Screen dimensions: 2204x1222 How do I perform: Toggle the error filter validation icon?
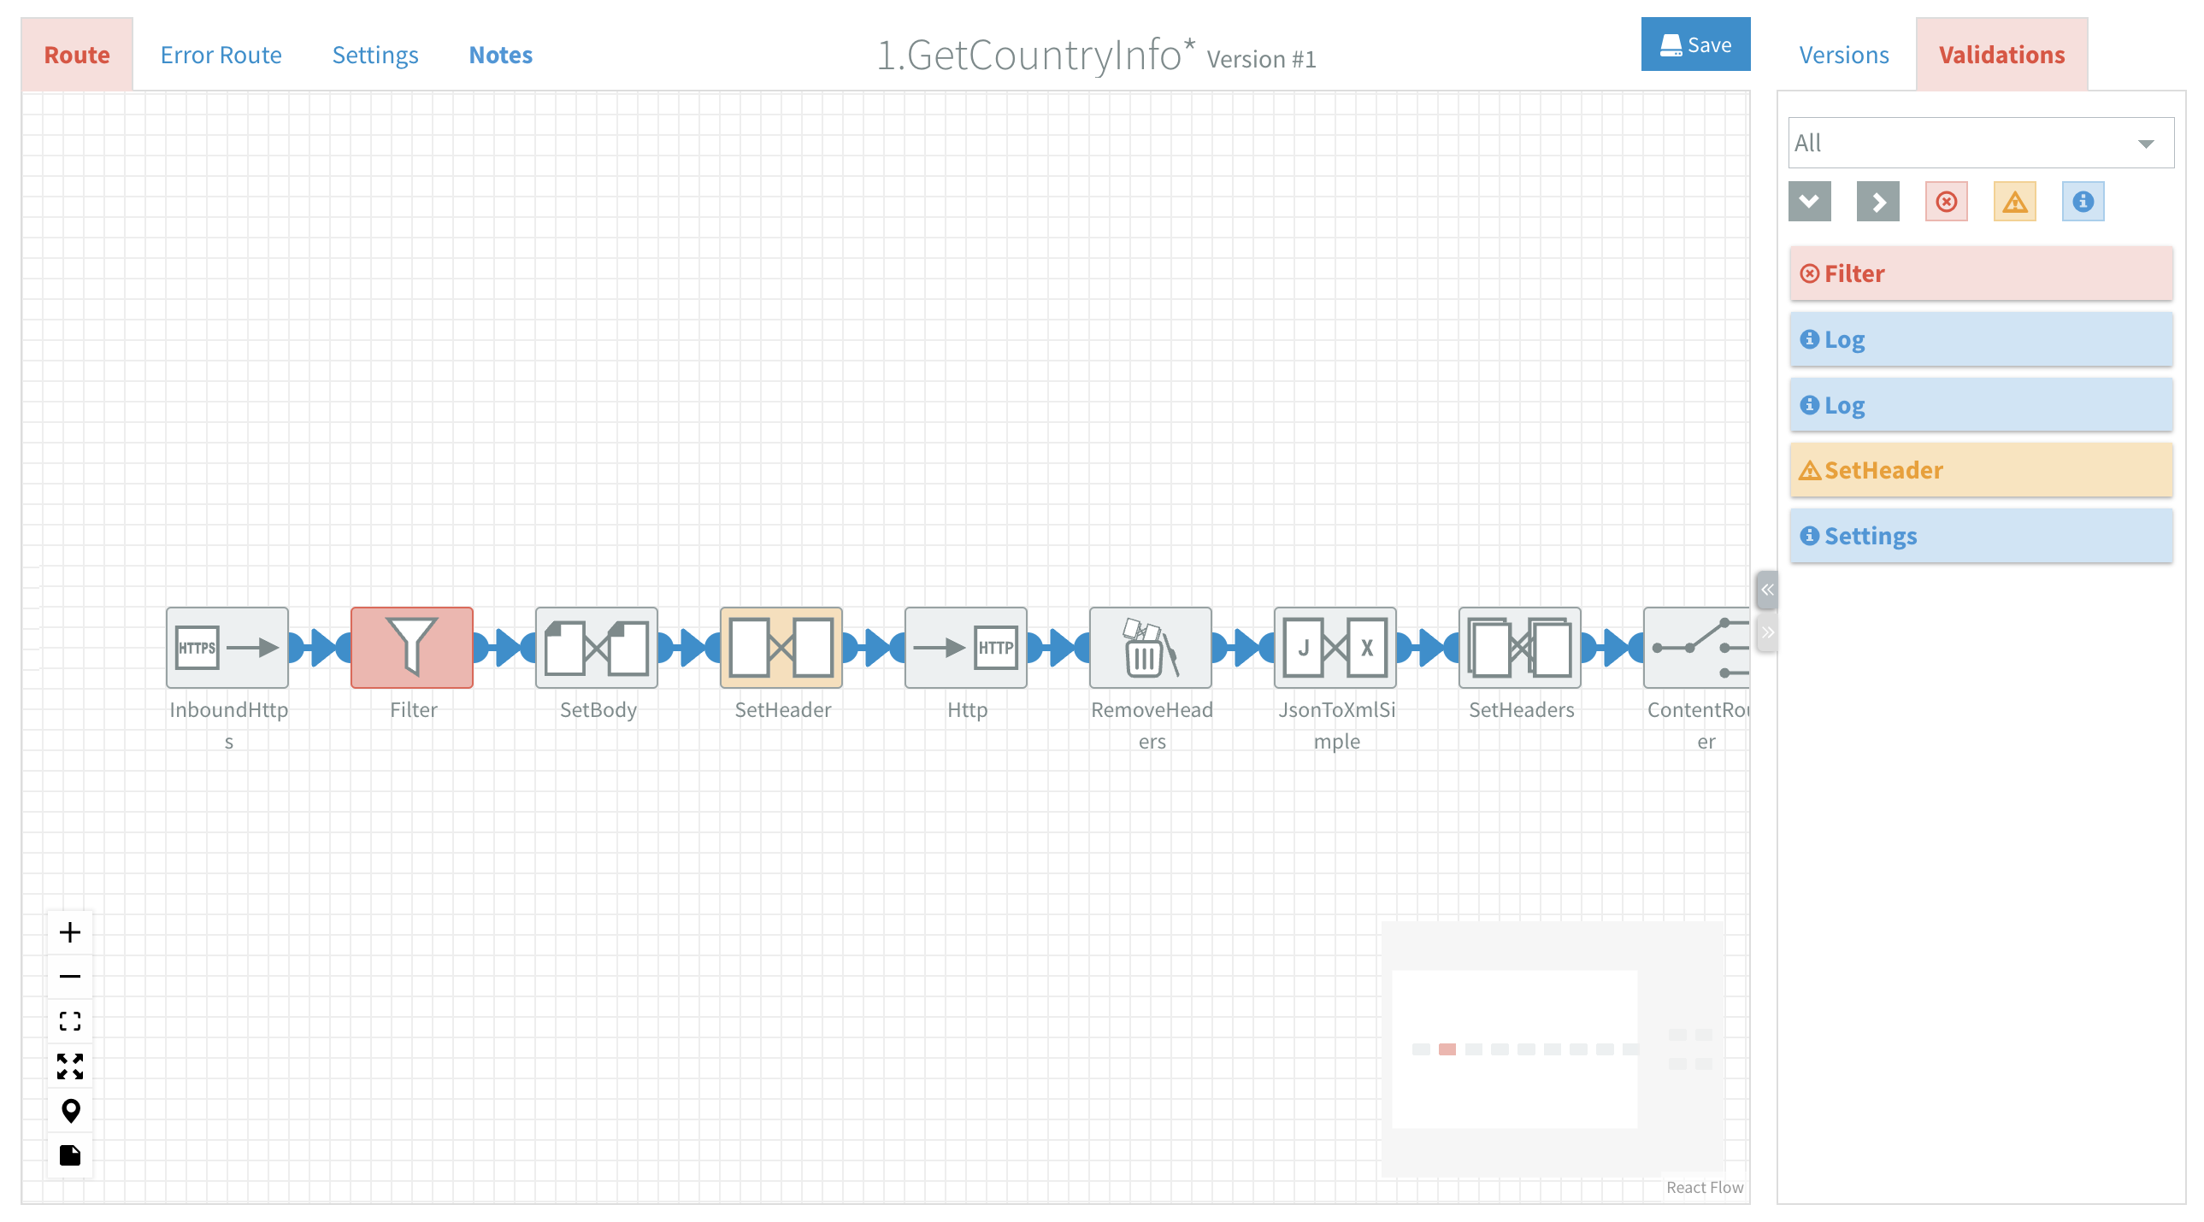point(1945,202)
